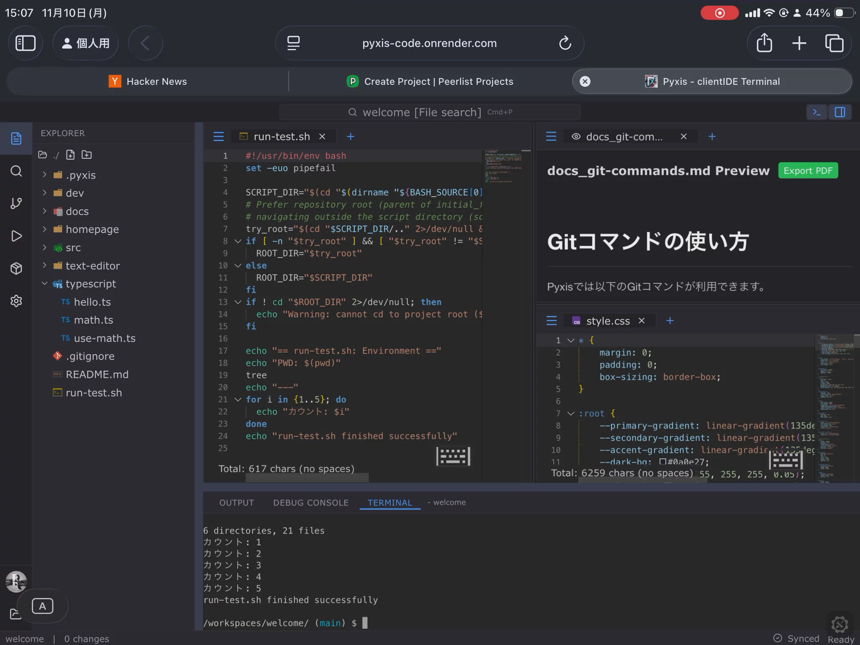This screenshot has width=860, height=645.
Task: Switch to the OUTPUT panel tab
Action: pyautogui.click(x=236, y=503)
